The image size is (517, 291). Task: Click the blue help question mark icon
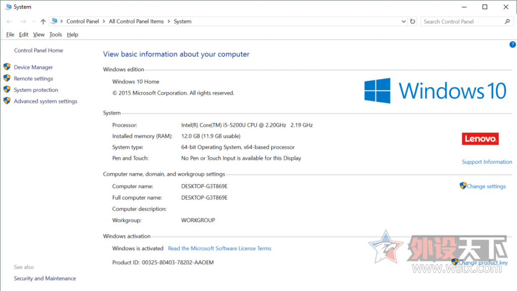click(x=512, y=44)
